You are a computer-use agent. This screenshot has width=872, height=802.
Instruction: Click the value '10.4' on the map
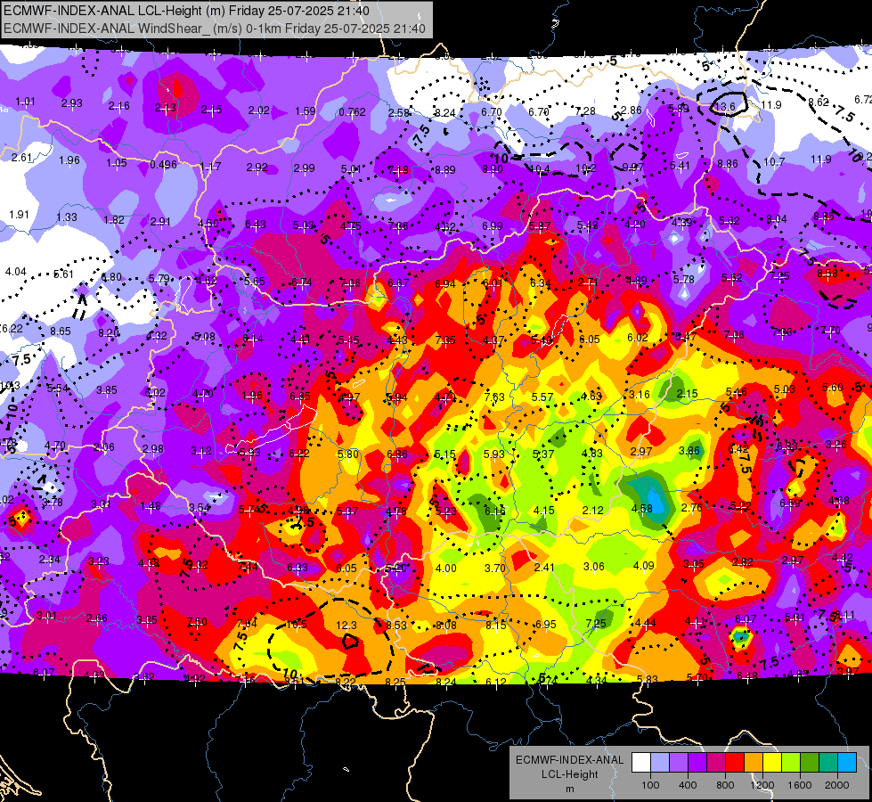pos(540,168)
